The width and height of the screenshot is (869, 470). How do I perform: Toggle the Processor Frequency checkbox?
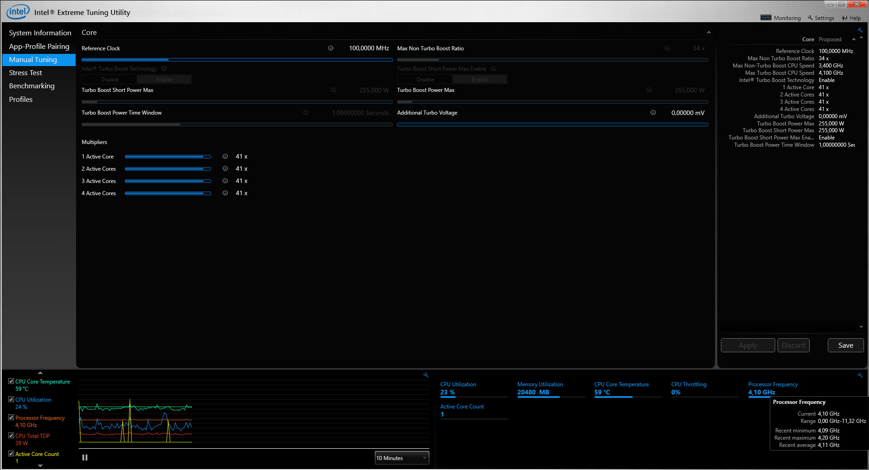[x=11, y=417]
